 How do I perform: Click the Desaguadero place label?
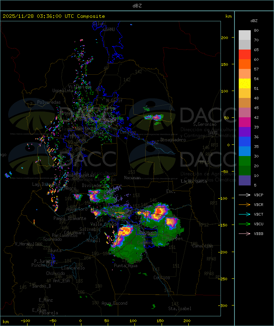tap(173, 140)
